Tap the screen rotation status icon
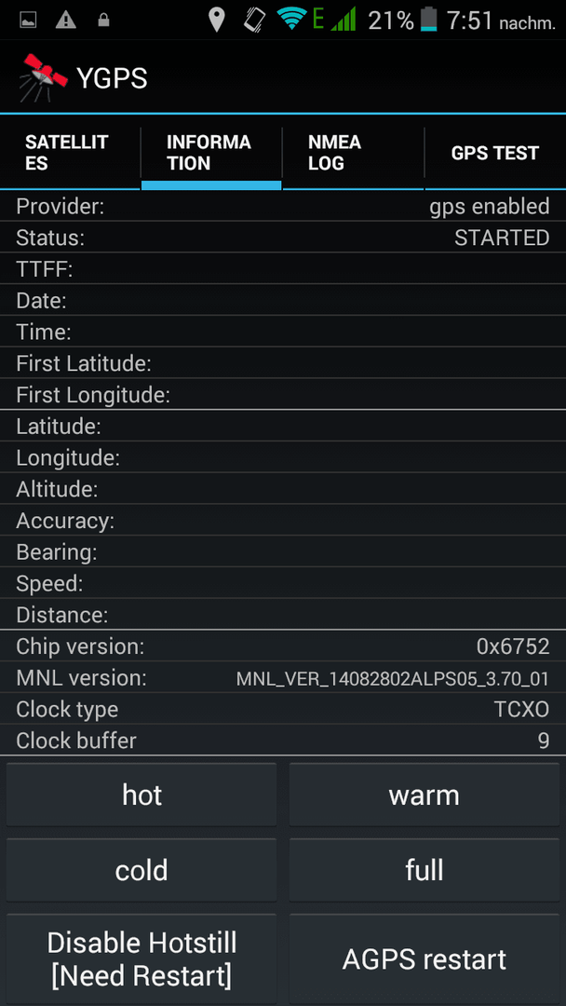 coord(254,20)
